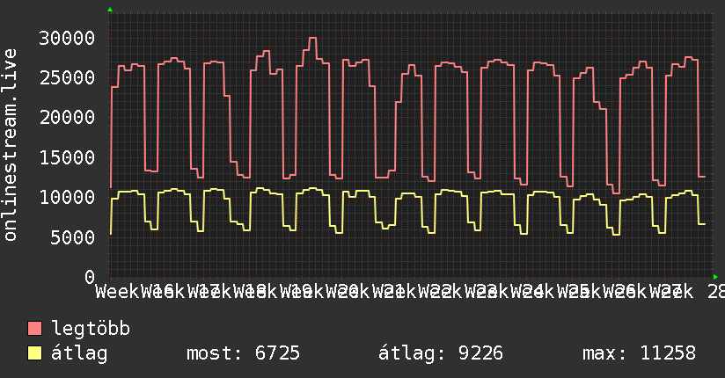
Task: Click the 'most: 6725' value
Action: tap(243, 353)
